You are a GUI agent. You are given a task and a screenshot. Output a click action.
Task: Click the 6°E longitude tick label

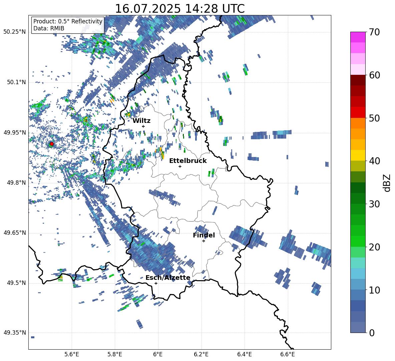click(158, 354)
